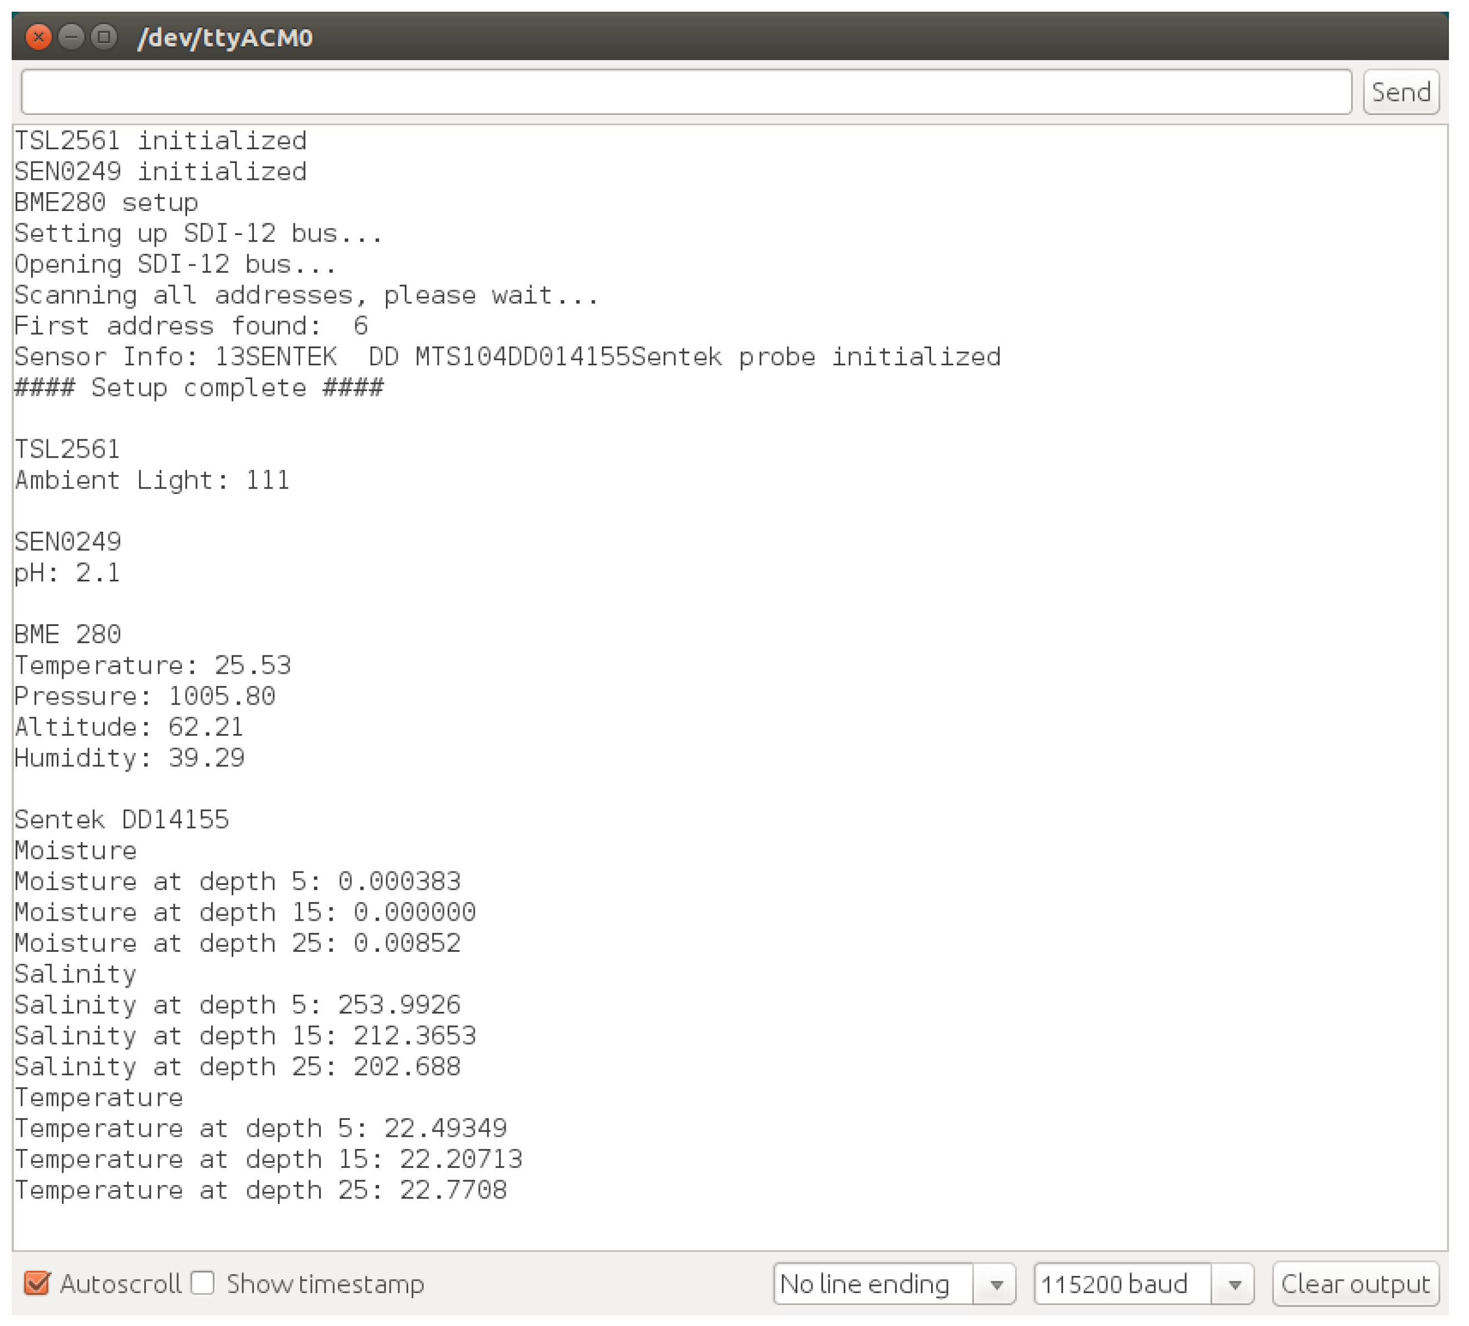
Task: Click the '#### Setup complete ####' output line
Action: point(199,388)
